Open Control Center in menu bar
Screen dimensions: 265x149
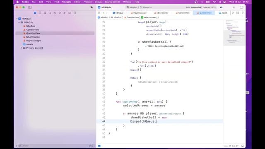click(224, 2)
